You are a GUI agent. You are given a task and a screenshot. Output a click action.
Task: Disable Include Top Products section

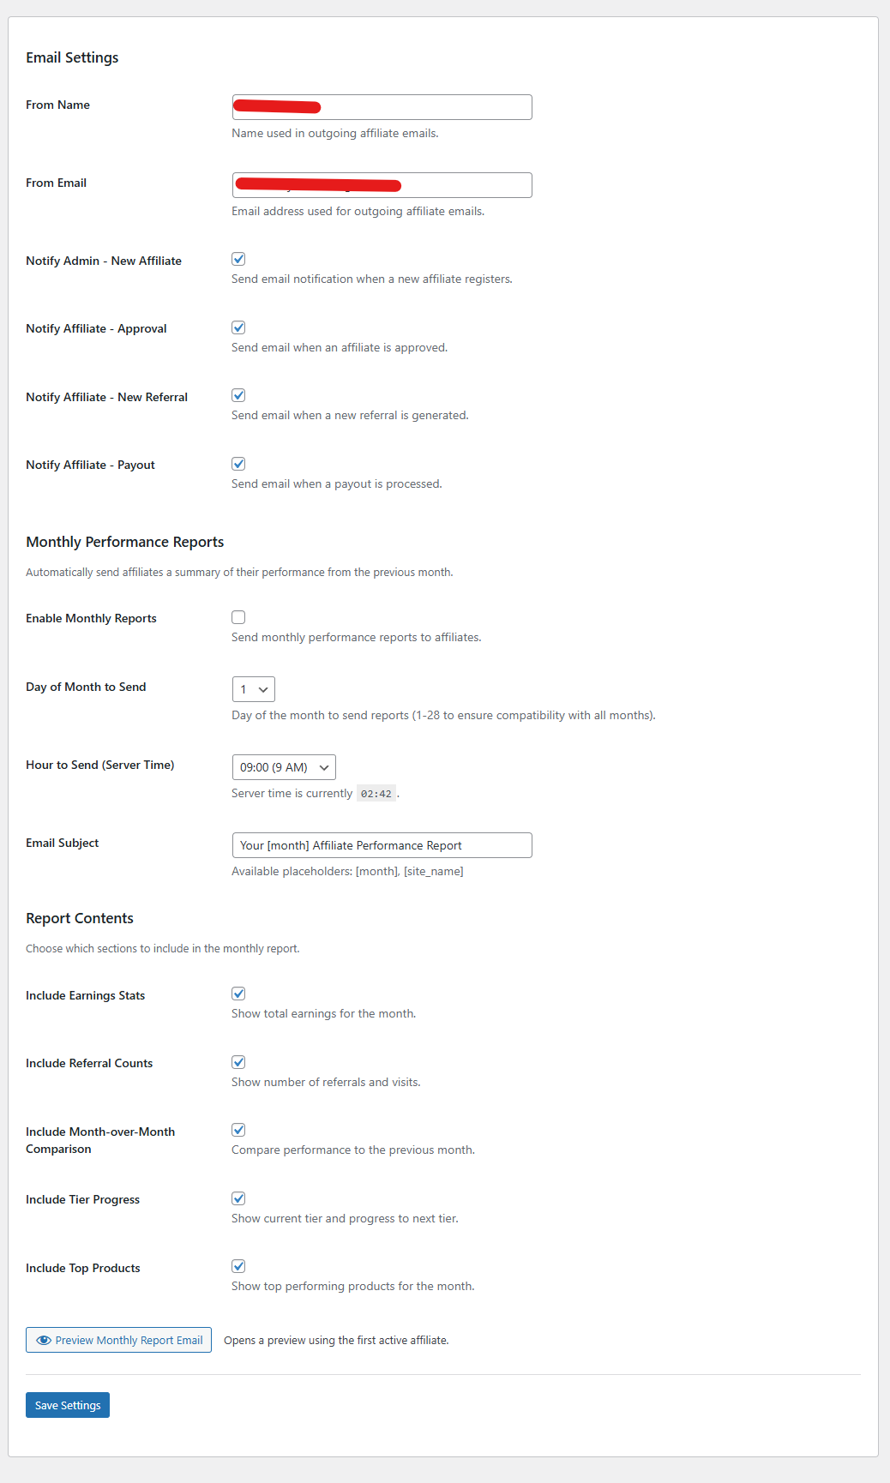pyautogui.click(x=238, y=1265)
